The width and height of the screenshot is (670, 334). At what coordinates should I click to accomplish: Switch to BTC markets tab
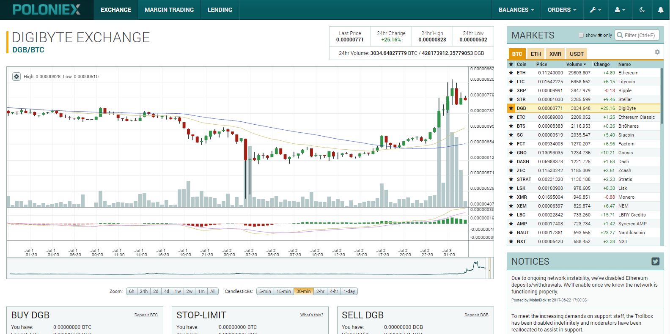point(517,54)
